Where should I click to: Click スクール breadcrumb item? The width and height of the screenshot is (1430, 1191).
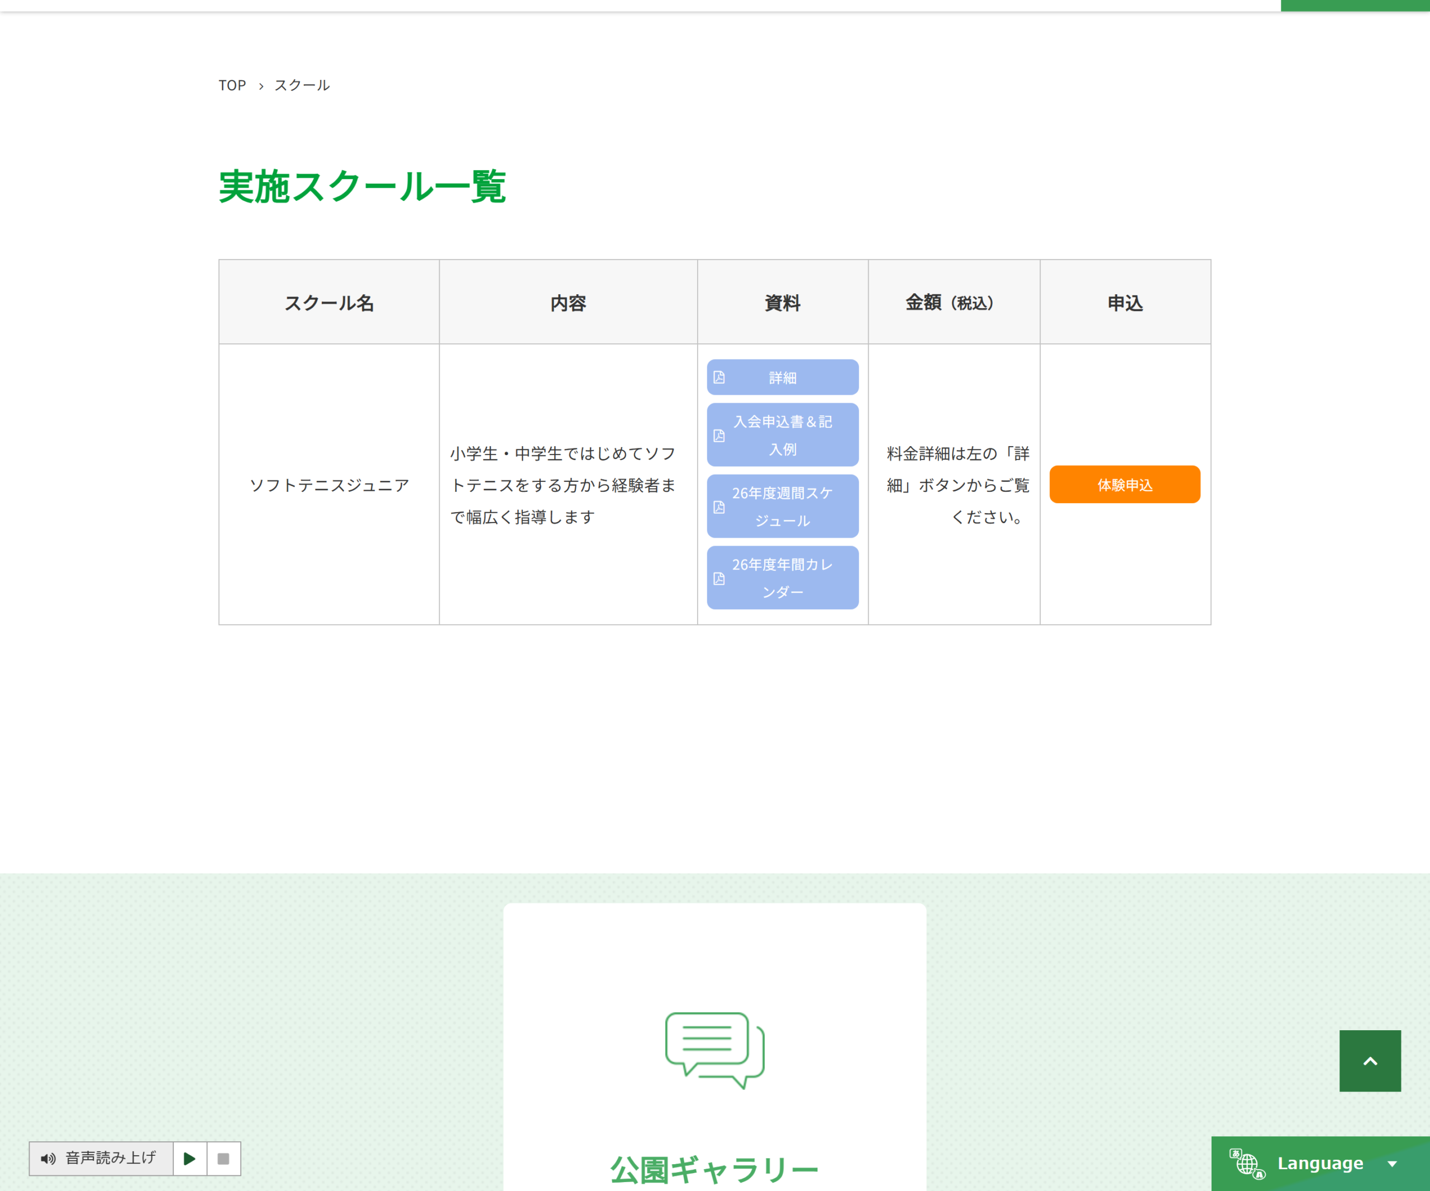[x=302, y=85]
